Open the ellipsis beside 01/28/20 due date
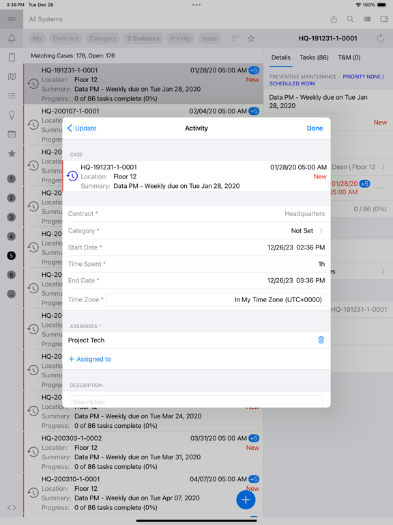This screenshot has width=393, height=525. 380,188
